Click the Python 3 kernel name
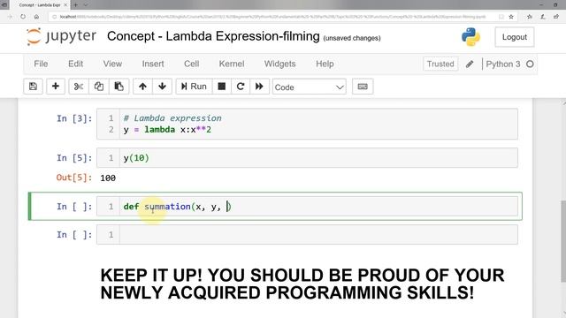Screen dimensions: 566x318 [503, 64]
